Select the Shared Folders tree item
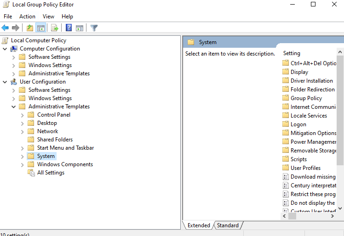This screenshot has width=344, height=236. click(x=55, y=140)
